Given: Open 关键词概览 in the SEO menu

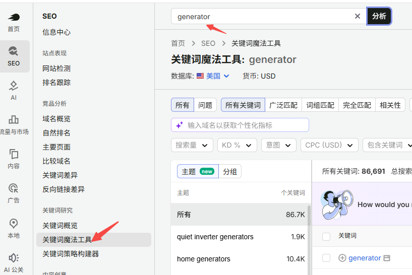Looking at the screenshot, I should click(60, 226).
